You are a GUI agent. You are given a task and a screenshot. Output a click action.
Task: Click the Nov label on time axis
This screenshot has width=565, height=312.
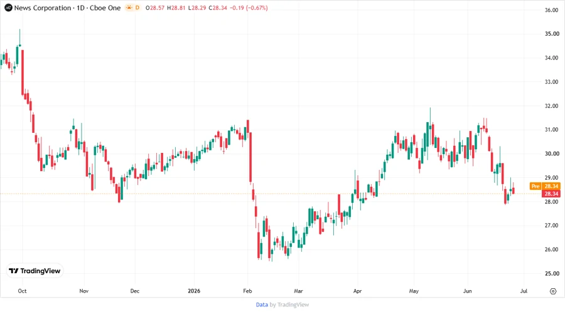(84, 291)
